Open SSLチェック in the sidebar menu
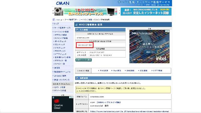Viewport: 201px width, 113px height. (60, 45)
